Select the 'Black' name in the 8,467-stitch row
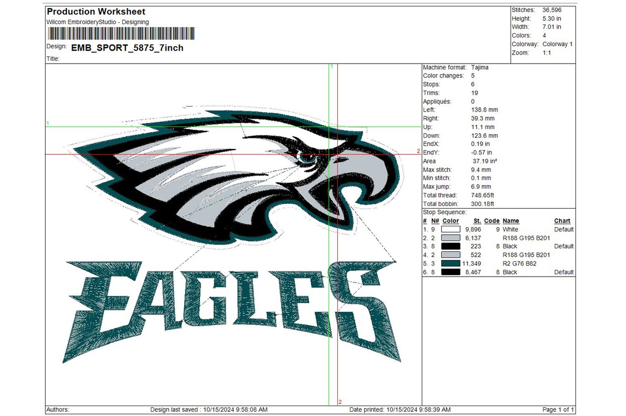 pyautogui.click(x=510, y=272)
